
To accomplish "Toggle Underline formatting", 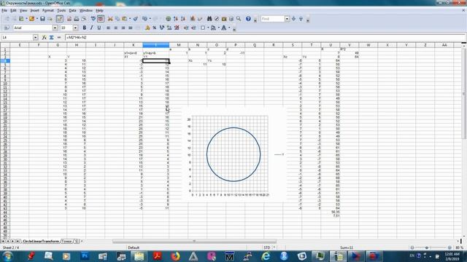I will [99, 28].
